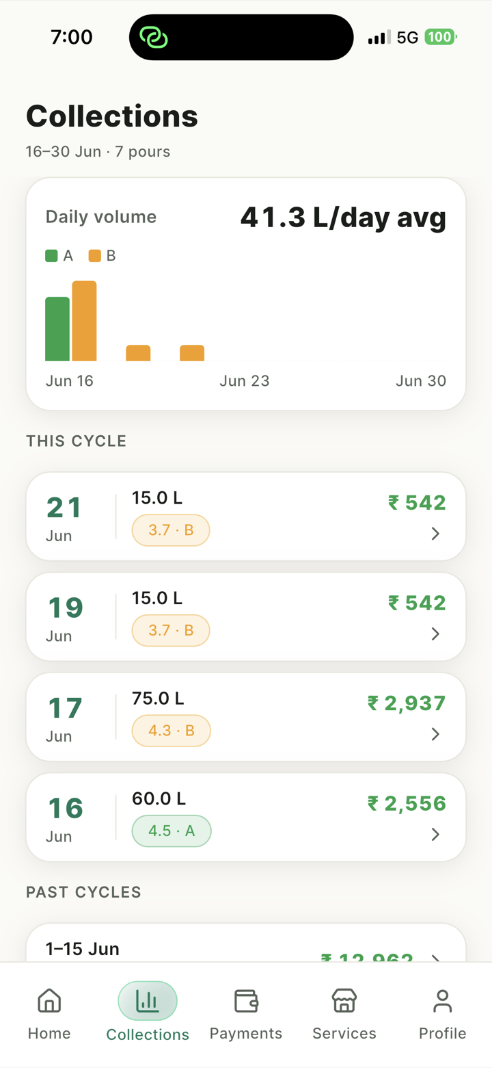Expand the 21 Jun collection chevron
Viewport: 492px width, 1068px height.
[435, 534]
